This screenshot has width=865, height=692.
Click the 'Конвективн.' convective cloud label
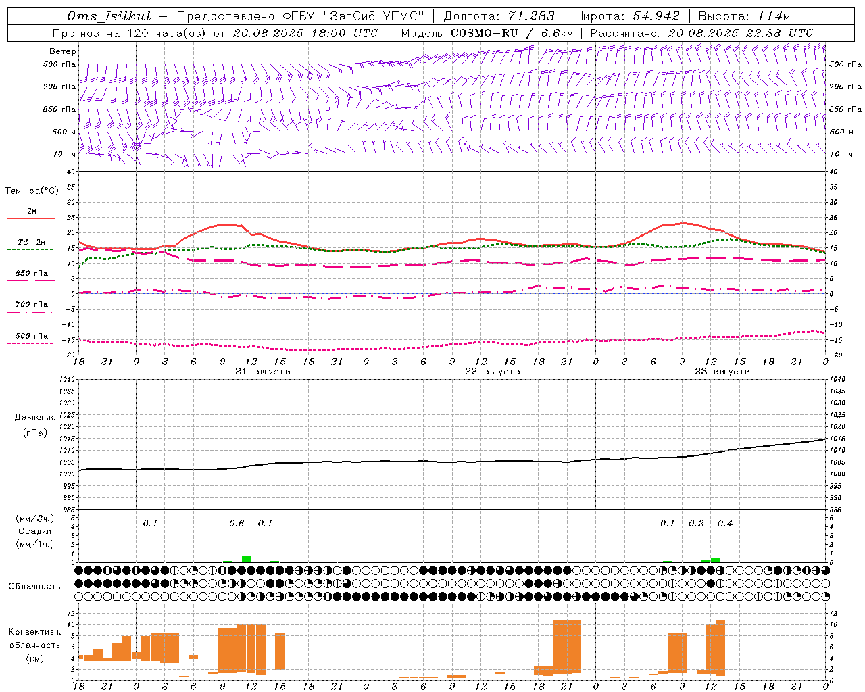tap(35, 632)
